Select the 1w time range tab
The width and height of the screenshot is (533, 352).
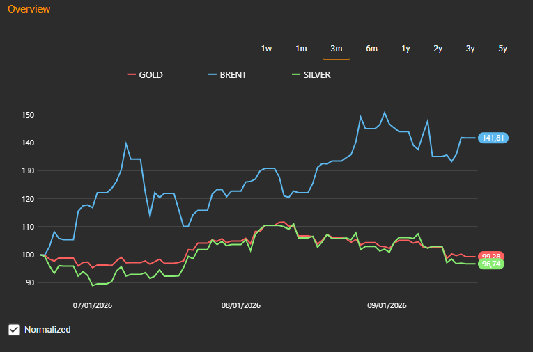click(x=266, y=49)
